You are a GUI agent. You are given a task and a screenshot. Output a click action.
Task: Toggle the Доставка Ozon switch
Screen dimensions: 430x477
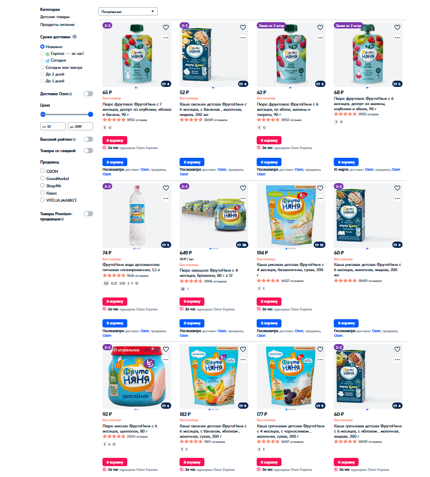(89, 94)
